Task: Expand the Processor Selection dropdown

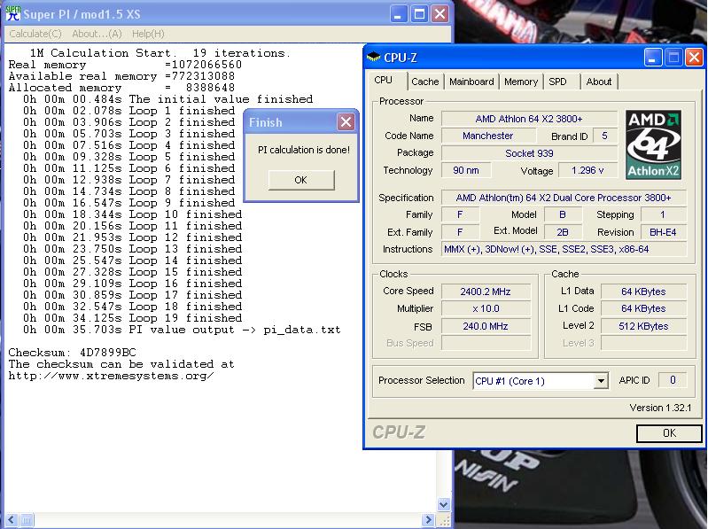Action: pyautogui.click(x=601, y=381)
